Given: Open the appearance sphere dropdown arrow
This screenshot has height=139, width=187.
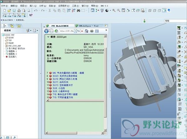Looking at the screenshot, I should coord(110,11).
